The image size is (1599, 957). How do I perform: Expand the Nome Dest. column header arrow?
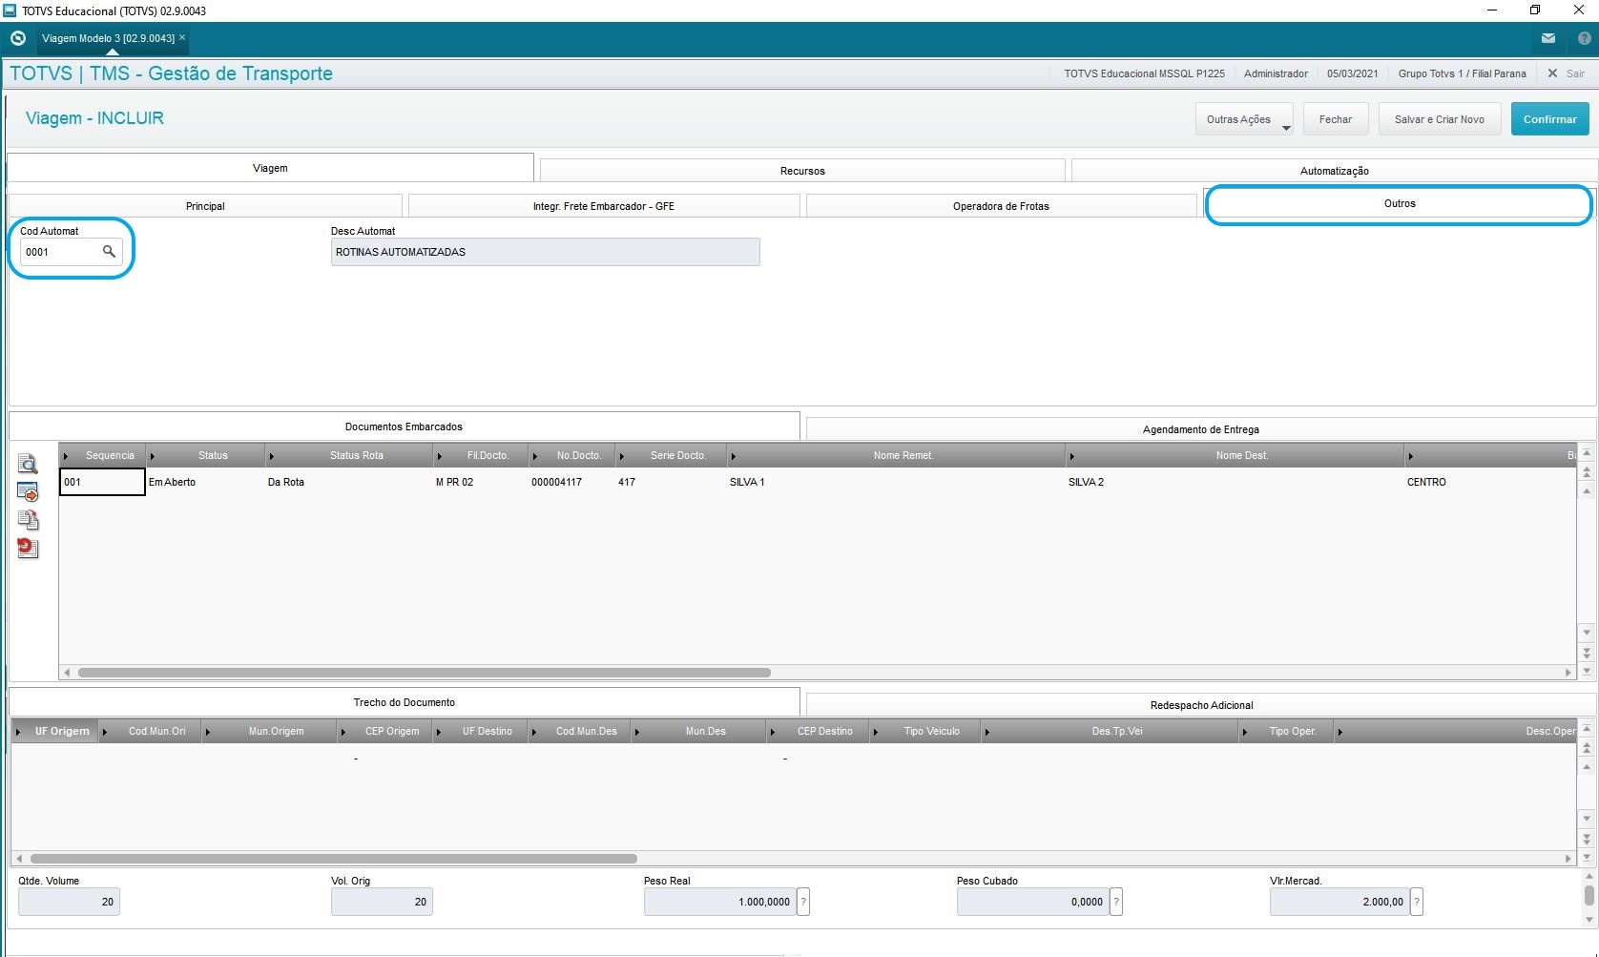coord(1072,456)
